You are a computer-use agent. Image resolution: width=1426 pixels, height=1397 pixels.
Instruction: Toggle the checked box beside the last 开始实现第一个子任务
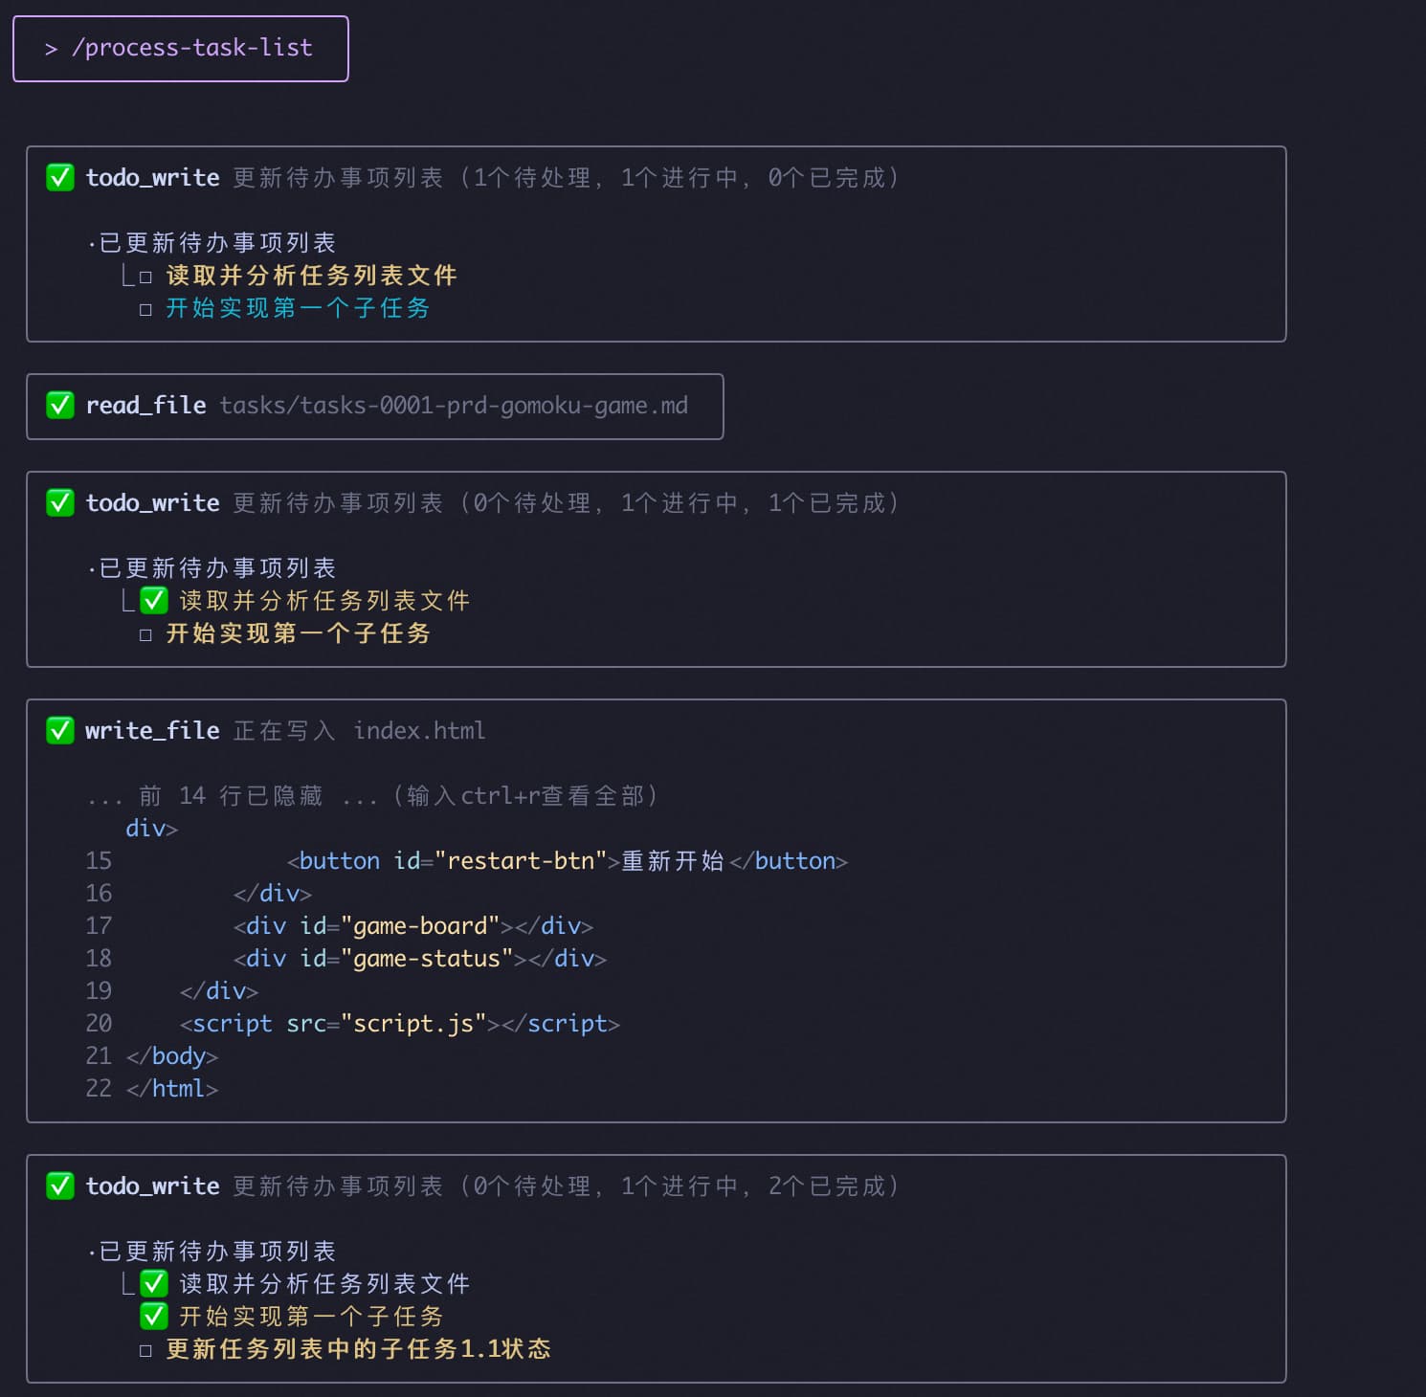click(x=154, y=1317)
